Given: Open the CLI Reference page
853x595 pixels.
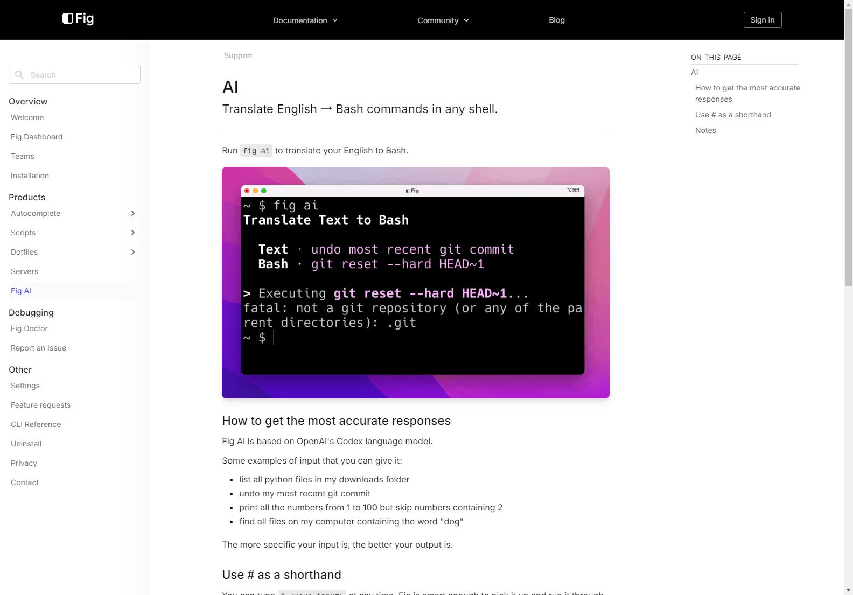Looking at the screenshot, I should coord(36,424).
